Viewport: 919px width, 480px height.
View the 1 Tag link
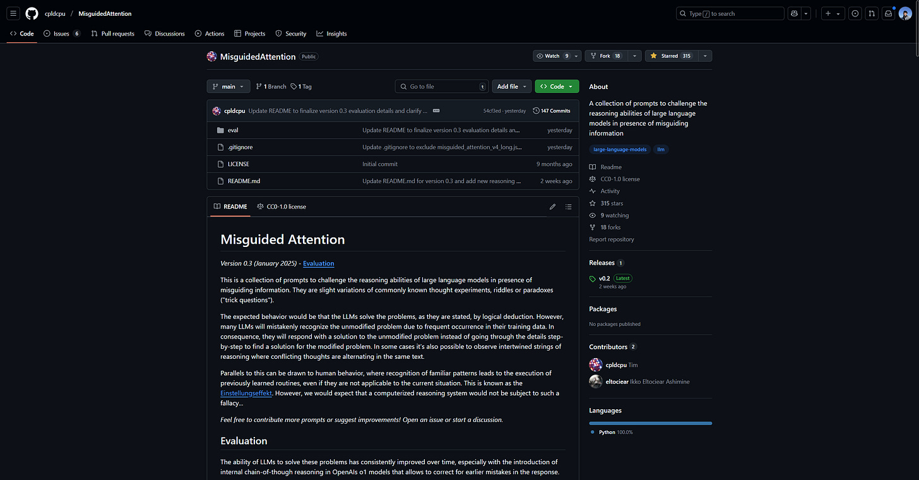pyautogui.click(x=301, y=87)
